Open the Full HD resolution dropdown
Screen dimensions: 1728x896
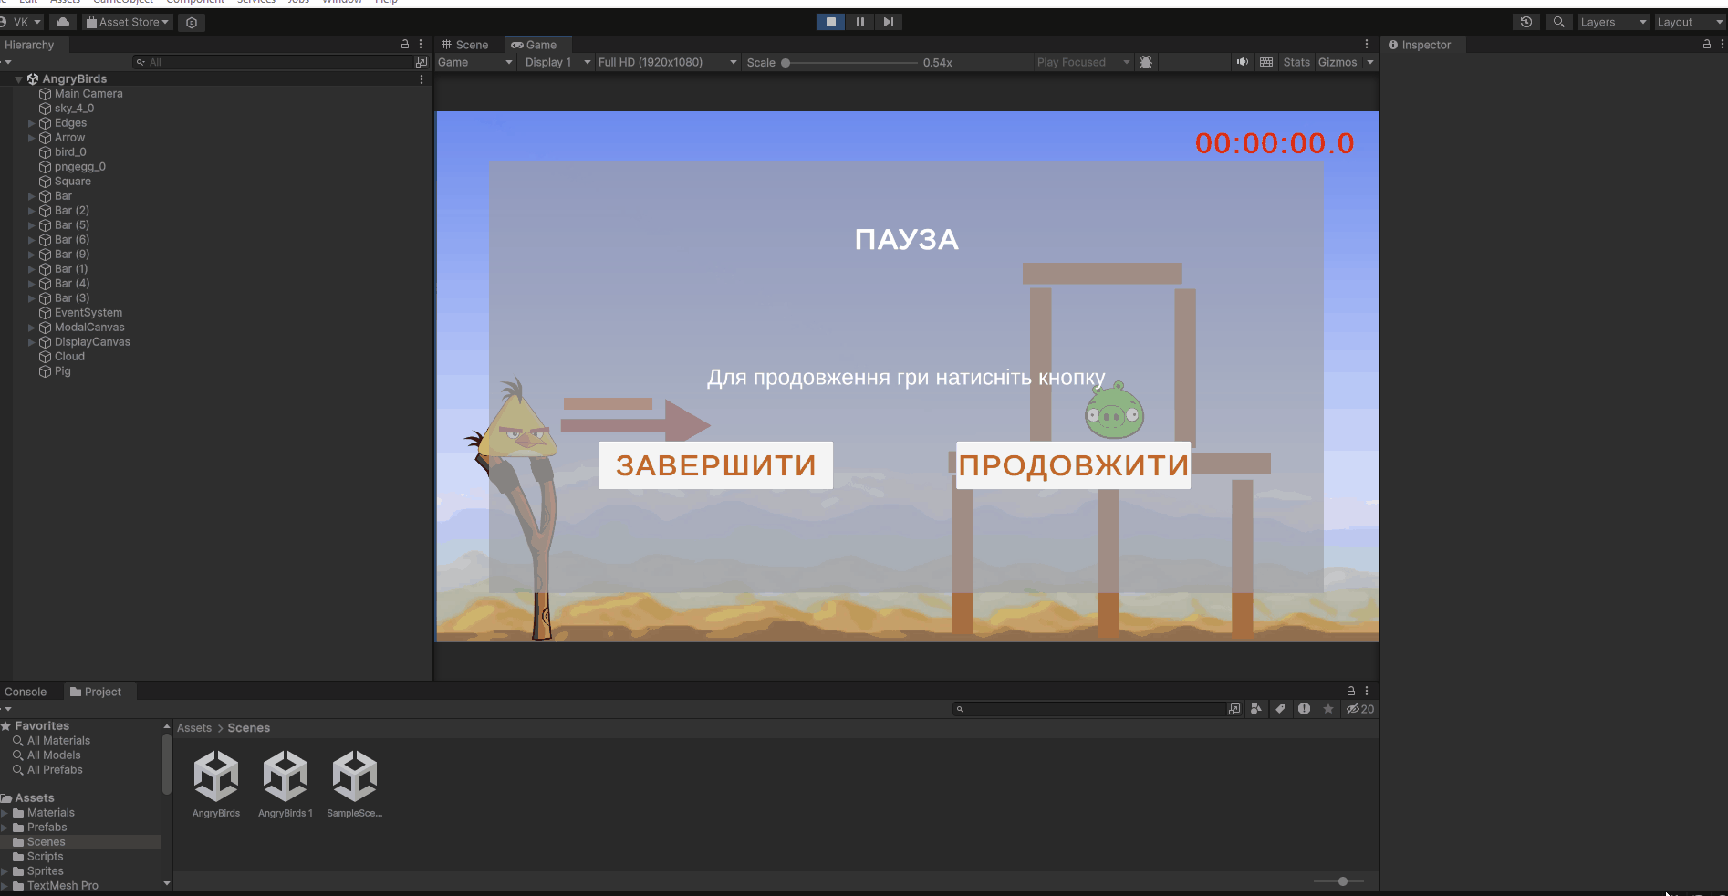click(667, 62)
